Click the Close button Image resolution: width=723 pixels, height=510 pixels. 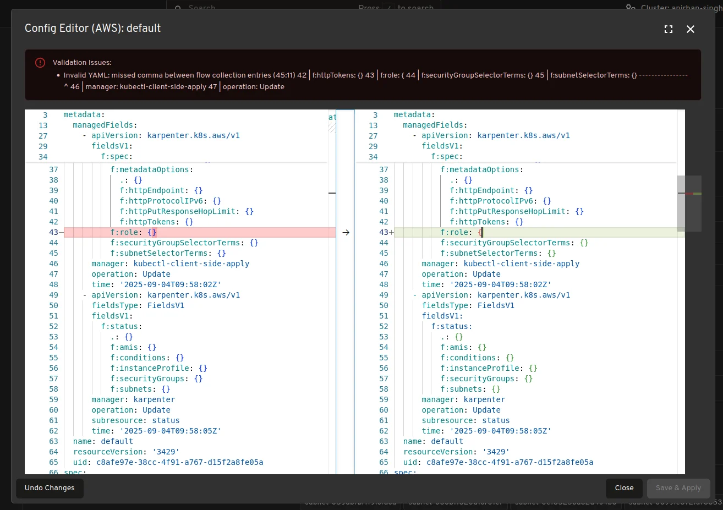[624, 488]
